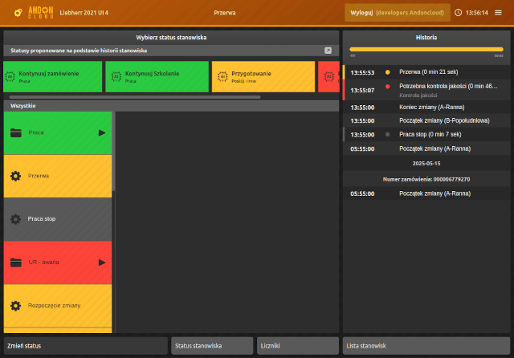Click the 13:56:14 time display
This screenshot has height=358, width=514.
(476, 13)
